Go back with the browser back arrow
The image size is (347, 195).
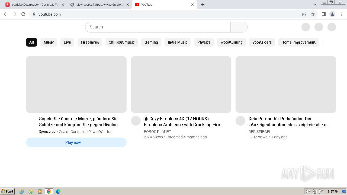coord(6,14)
